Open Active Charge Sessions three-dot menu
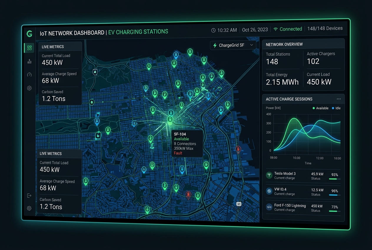Viewport: 372px width, 250px height. point(338,99)
